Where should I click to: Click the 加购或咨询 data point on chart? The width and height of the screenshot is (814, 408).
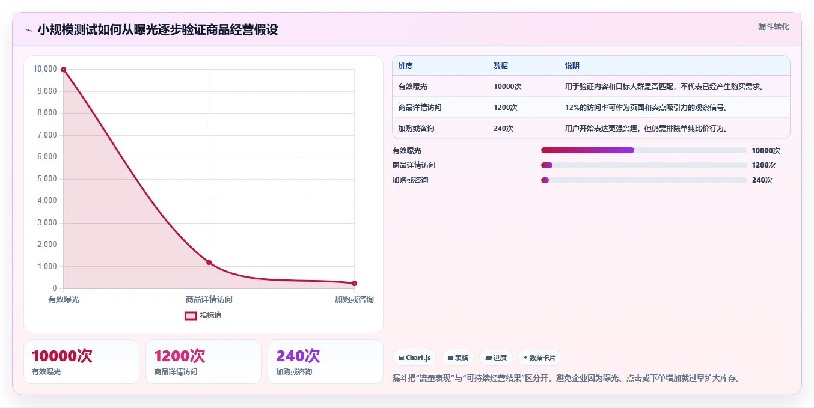[x=354, y=284]
